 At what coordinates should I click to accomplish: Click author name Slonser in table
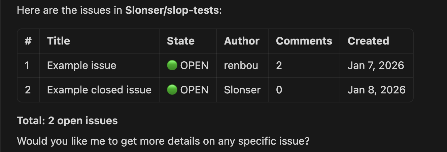pyautogui.click(x=242, y=90)
